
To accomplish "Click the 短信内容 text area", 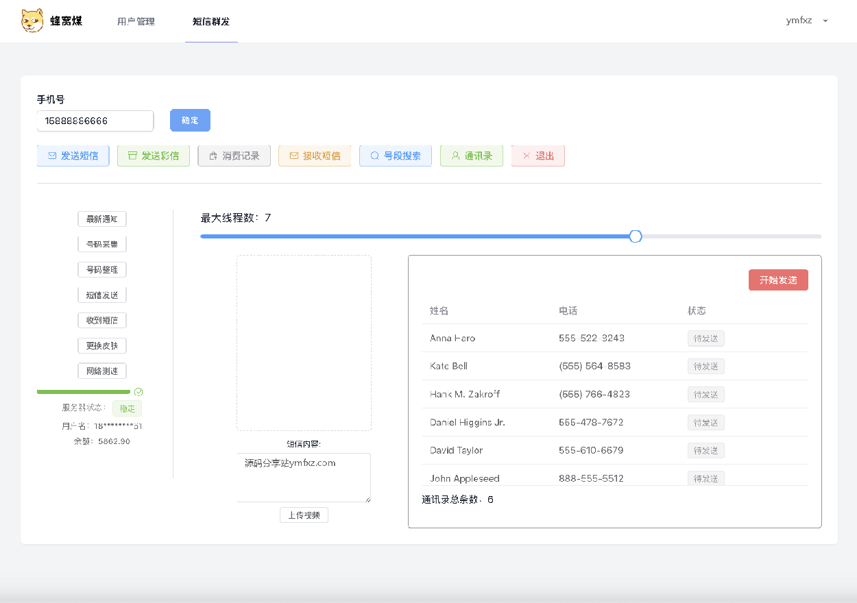I will (303, 477).
